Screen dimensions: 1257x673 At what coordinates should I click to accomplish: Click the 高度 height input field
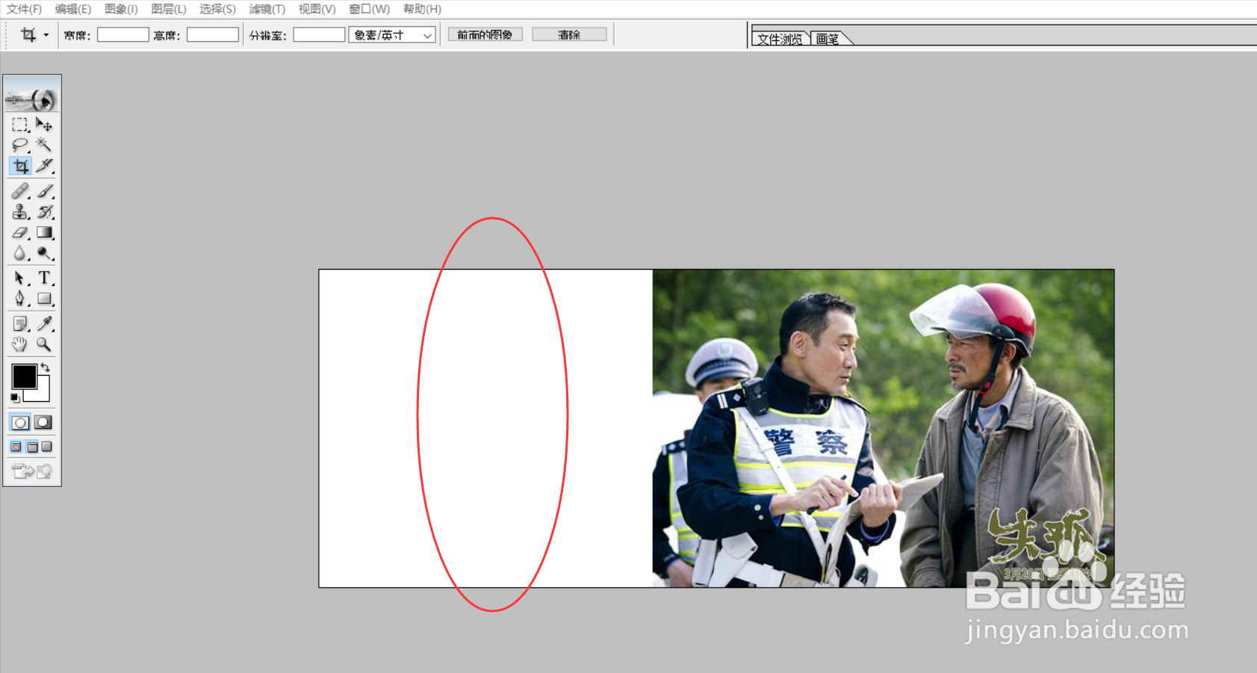click(213, 34)
